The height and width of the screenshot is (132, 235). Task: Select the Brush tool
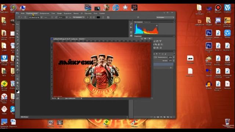tap(18, 47)
